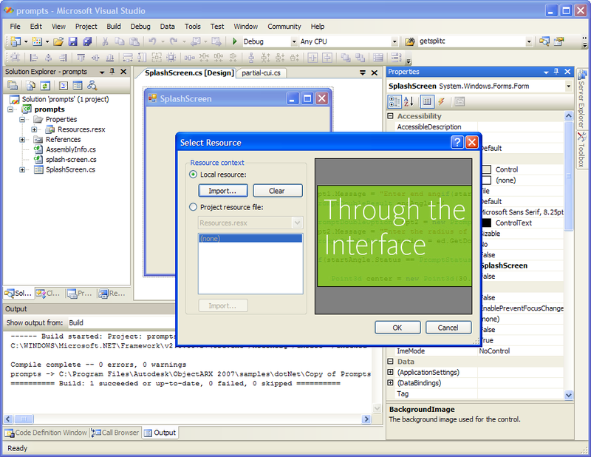Switch to the partial-cui.cs tab
This screenshot has width=591, height=457.
(262, 72)
